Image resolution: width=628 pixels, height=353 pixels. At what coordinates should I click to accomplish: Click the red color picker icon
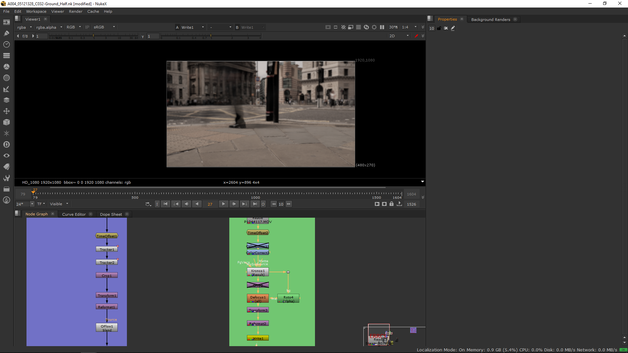click(x=416, y=36)
